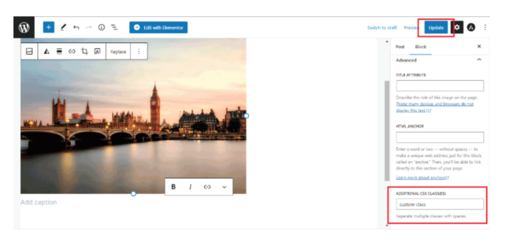Open the block inserter plus button
This screenshot has height=245, width=511.
[x=48, y=27]
